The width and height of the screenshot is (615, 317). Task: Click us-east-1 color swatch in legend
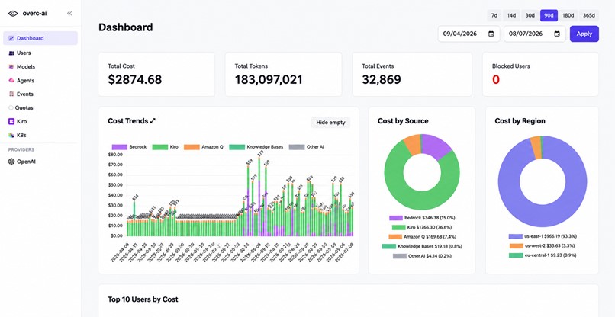pos(516,236)
